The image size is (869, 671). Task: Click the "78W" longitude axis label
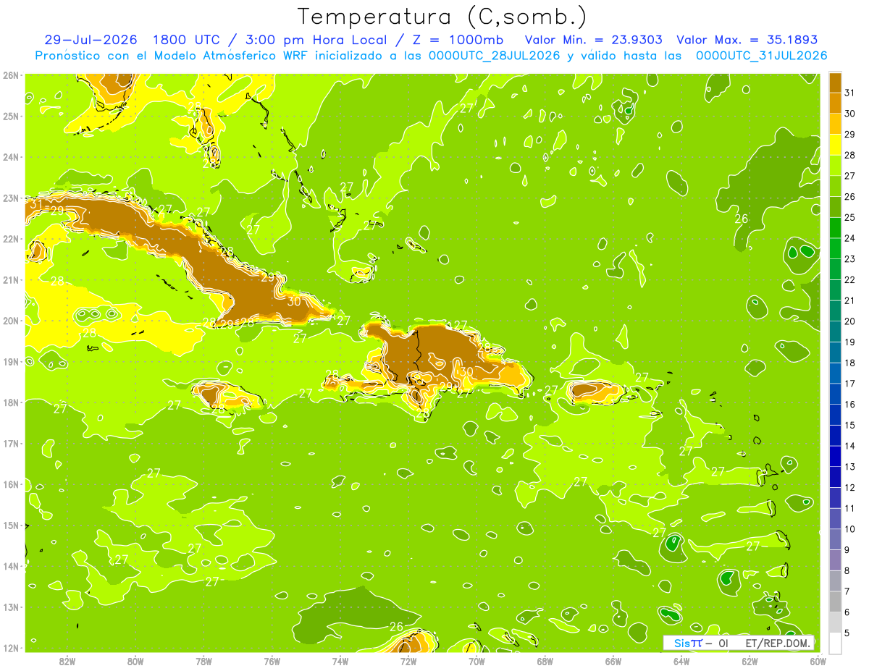point(203,661)
